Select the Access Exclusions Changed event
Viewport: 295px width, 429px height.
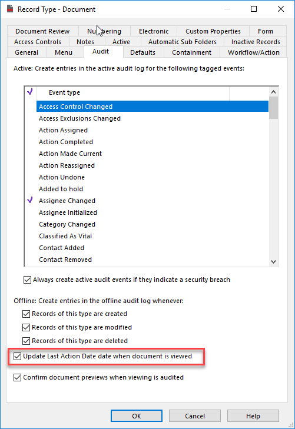pos(152,118)
